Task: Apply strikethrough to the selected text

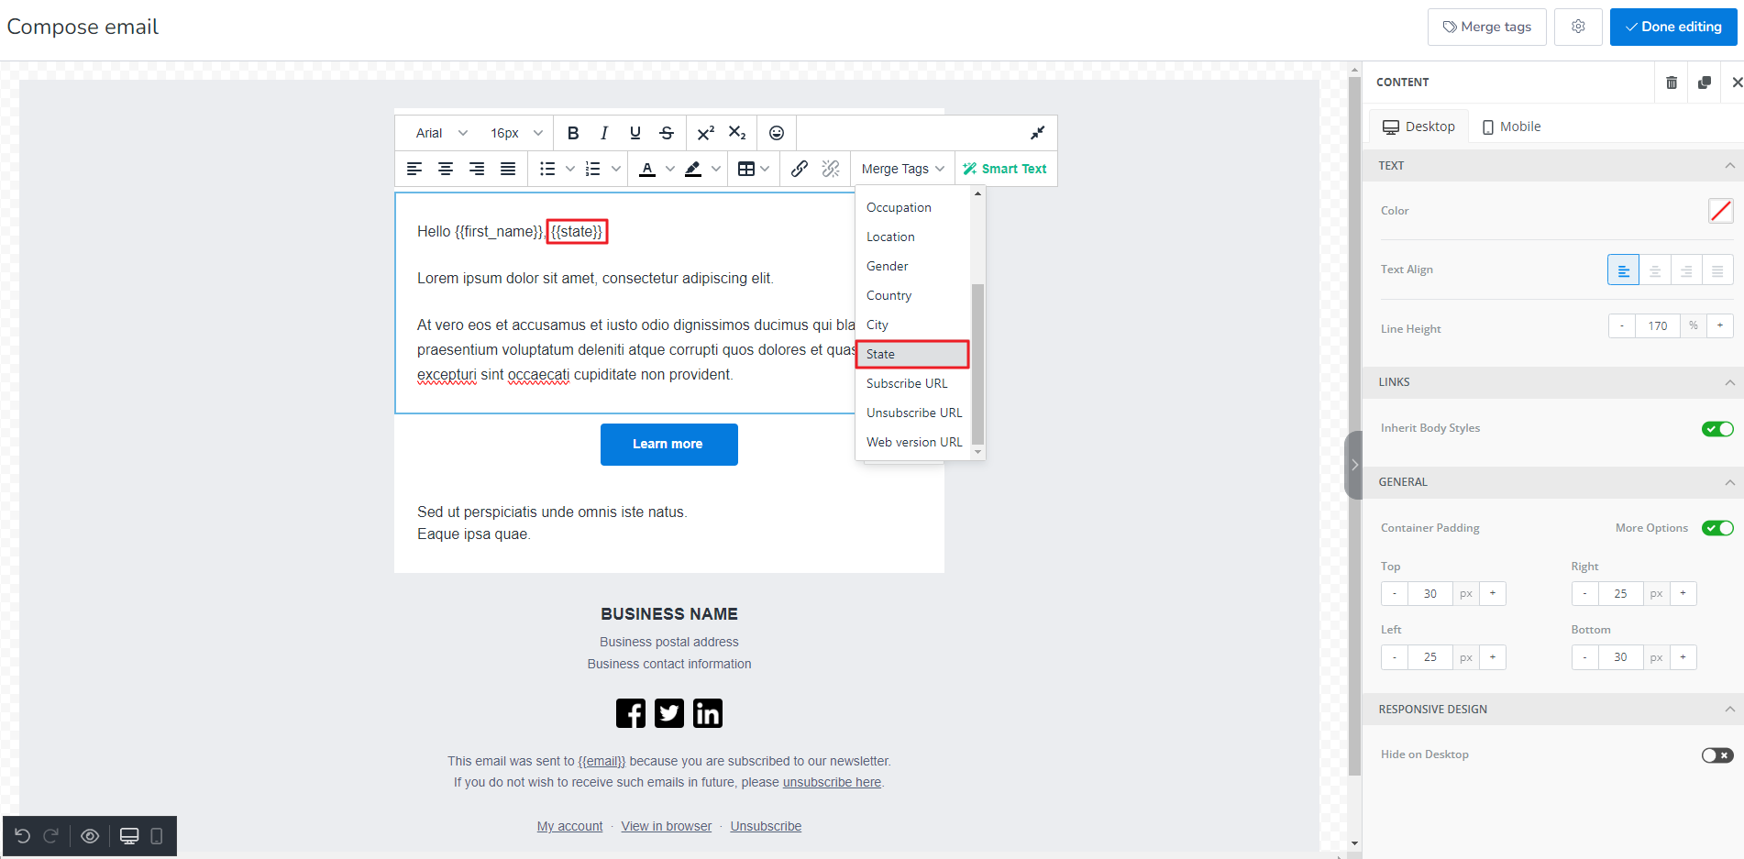Action: 667,133
